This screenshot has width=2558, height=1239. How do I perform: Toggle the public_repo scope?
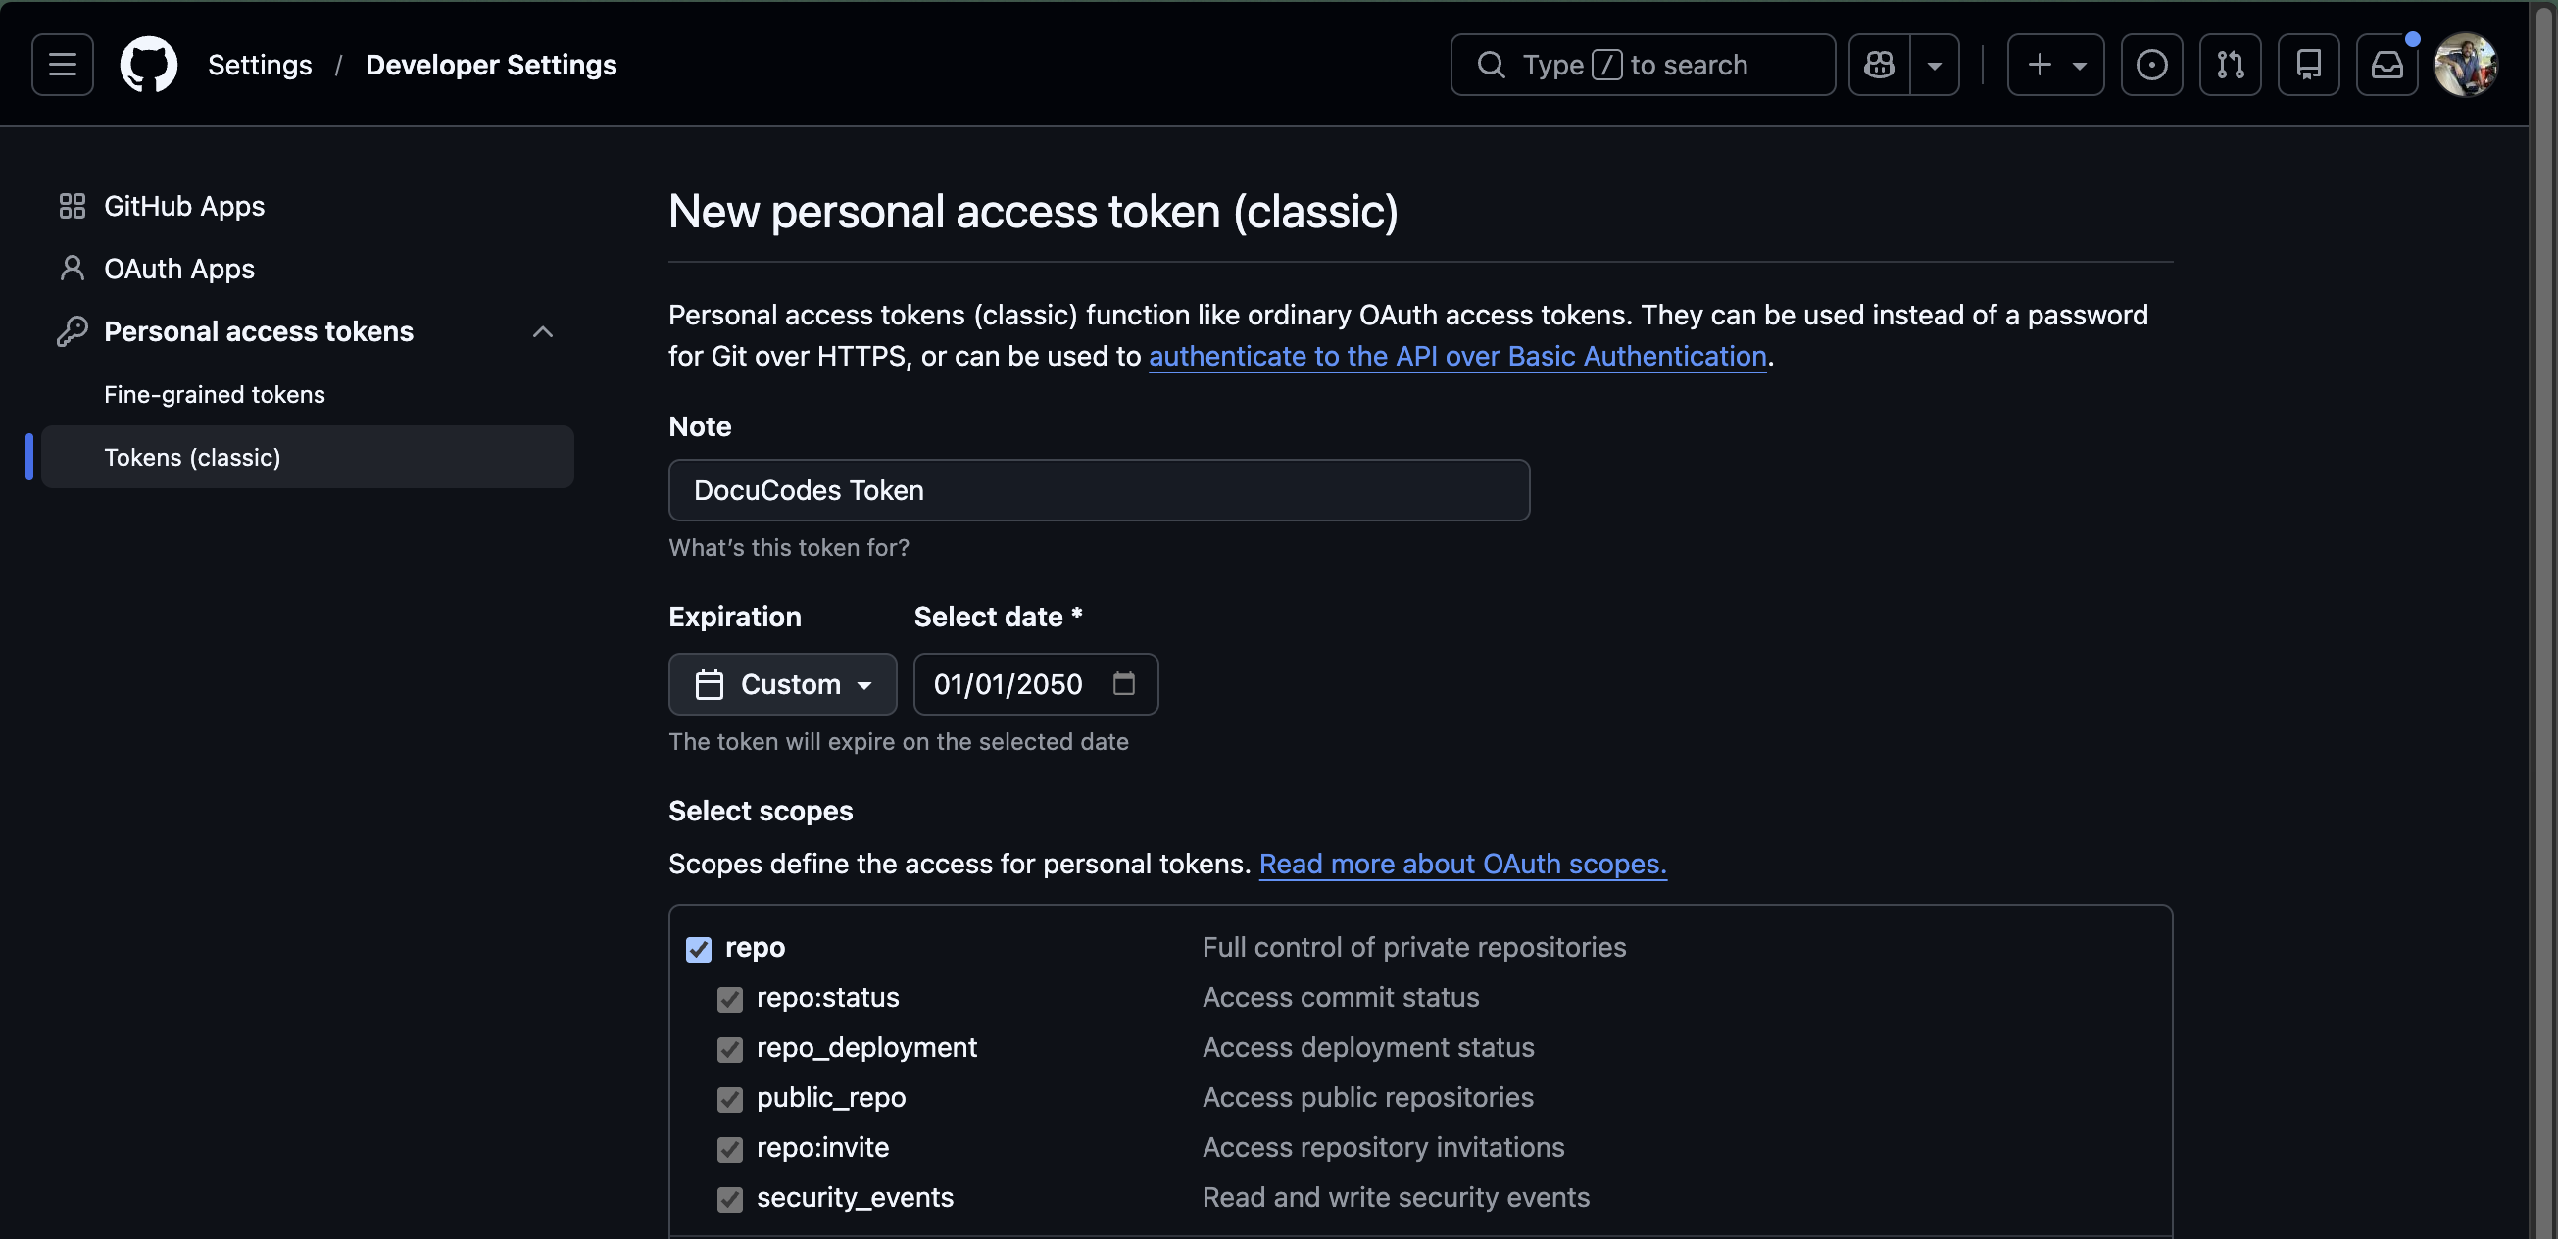(x=730, y=1099)
